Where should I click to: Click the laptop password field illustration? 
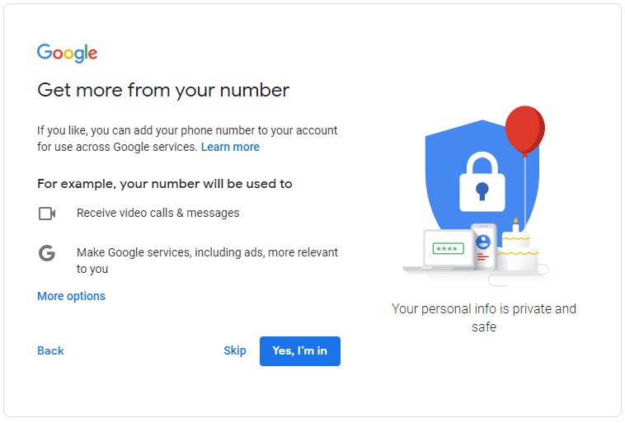point(448,249)
